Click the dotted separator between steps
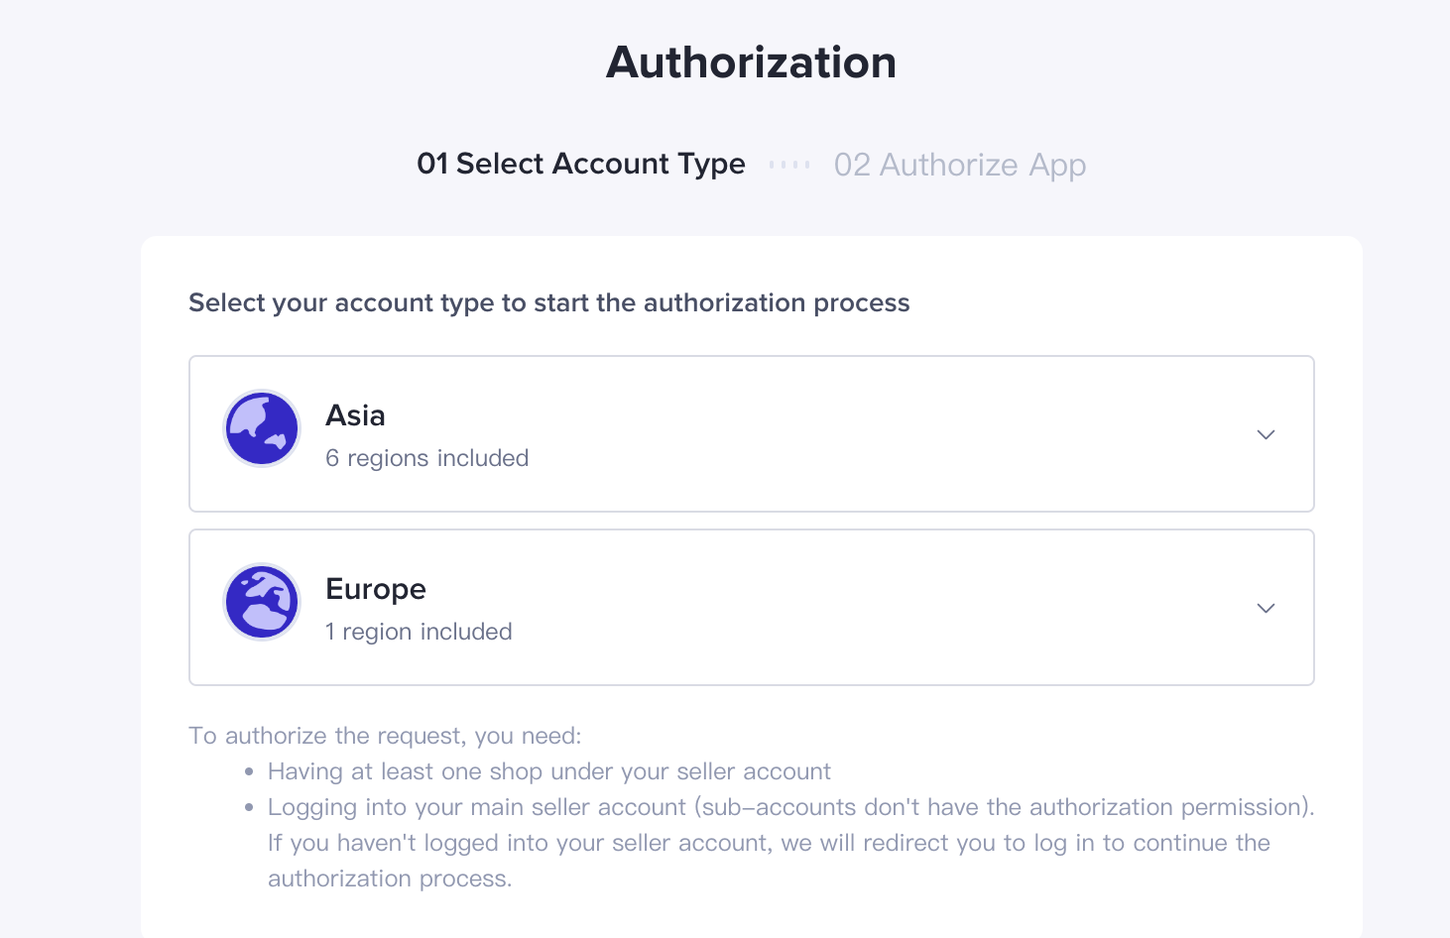Screen dimensions: 1450x938 click(789, 165)
